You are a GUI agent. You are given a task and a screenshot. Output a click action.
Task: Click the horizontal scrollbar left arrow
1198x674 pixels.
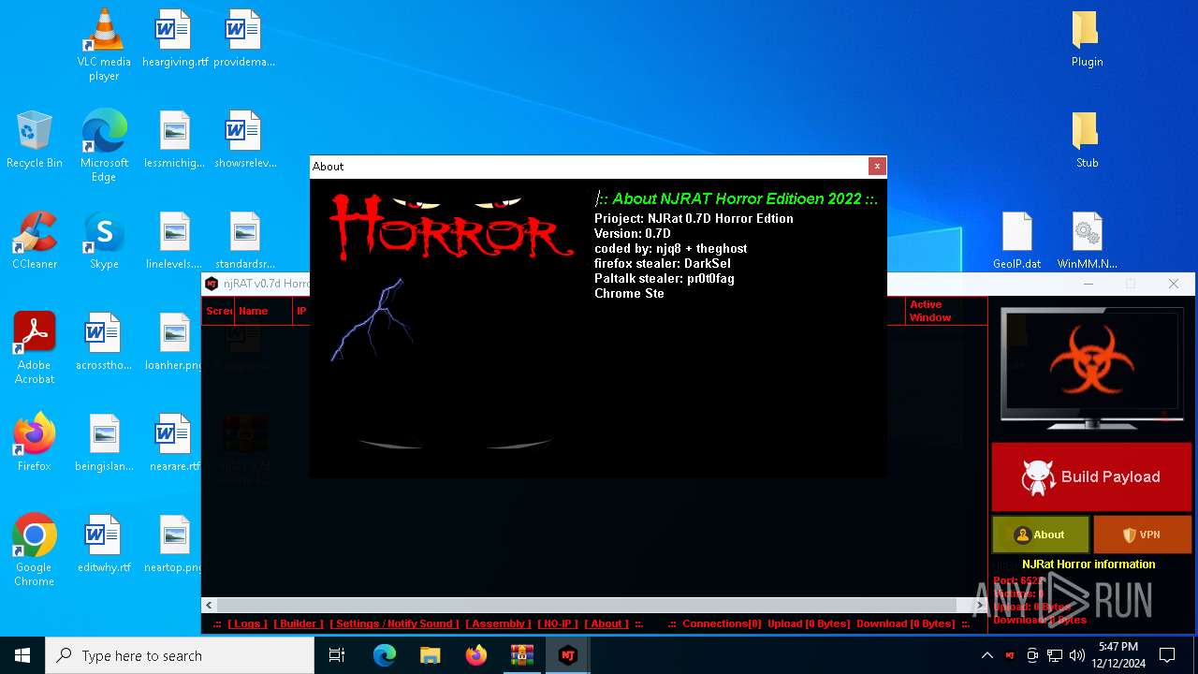click(209, 606)
